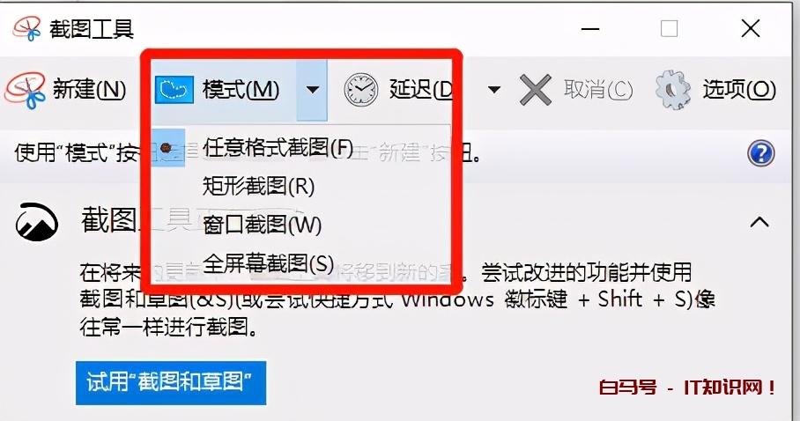This screenshot has height=421, width=800.
Task: Click the scissors icon next to 新建(N)
Action: (x=25, y=91)
